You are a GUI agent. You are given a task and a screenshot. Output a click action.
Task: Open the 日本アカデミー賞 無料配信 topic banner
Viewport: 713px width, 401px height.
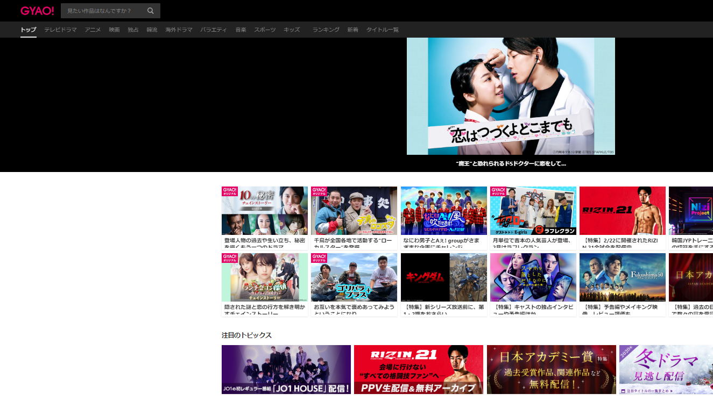(552, 370)
